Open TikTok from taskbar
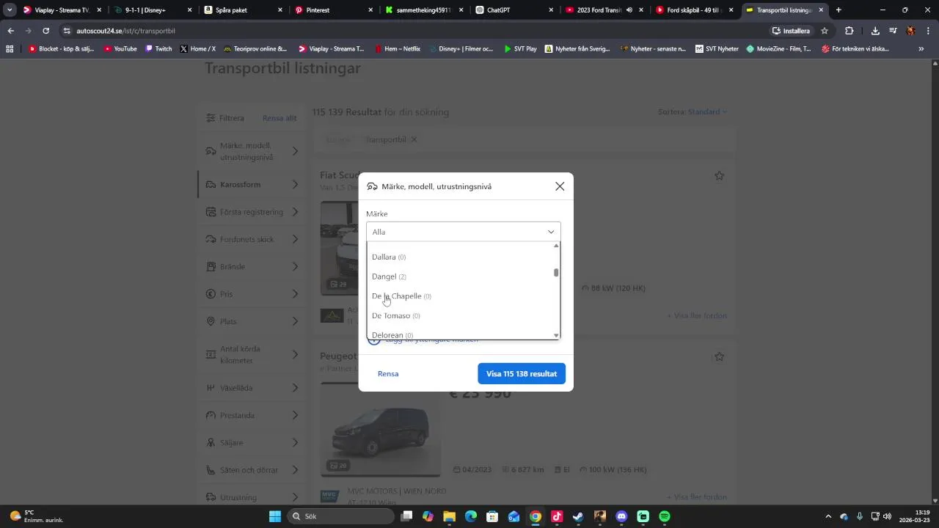The image size is (939, 528). [557, 516]
